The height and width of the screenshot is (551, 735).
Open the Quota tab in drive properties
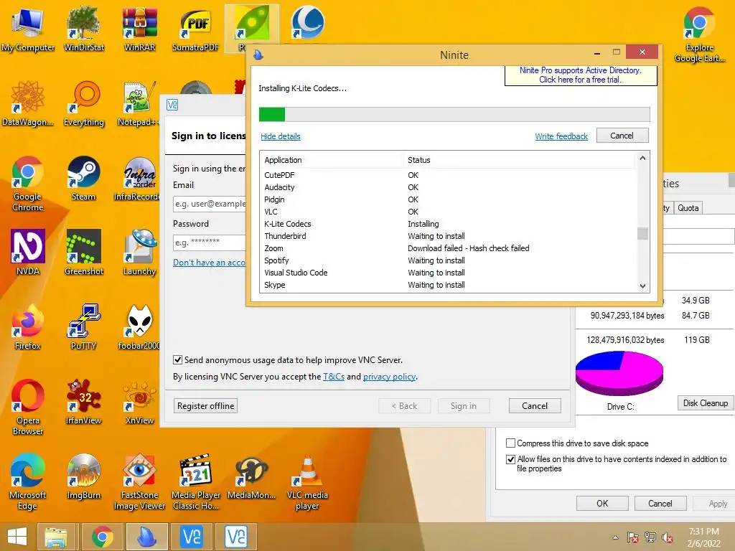tap(688, 207)
